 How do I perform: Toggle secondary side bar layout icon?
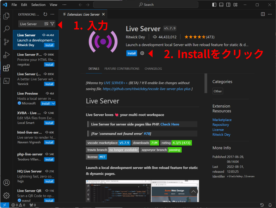[x=228, y=5]
